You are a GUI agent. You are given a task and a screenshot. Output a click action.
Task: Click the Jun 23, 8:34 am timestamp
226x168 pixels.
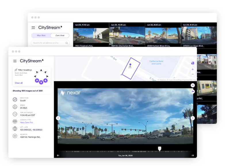190,25
